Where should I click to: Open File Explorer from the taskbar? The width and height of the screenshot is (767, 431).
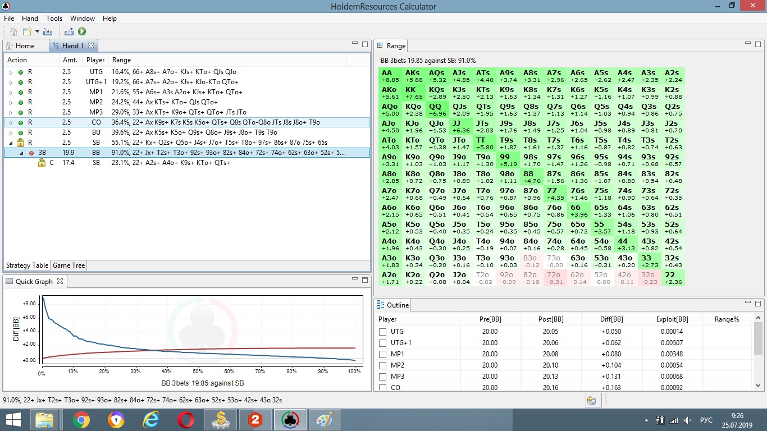[44, 420]
